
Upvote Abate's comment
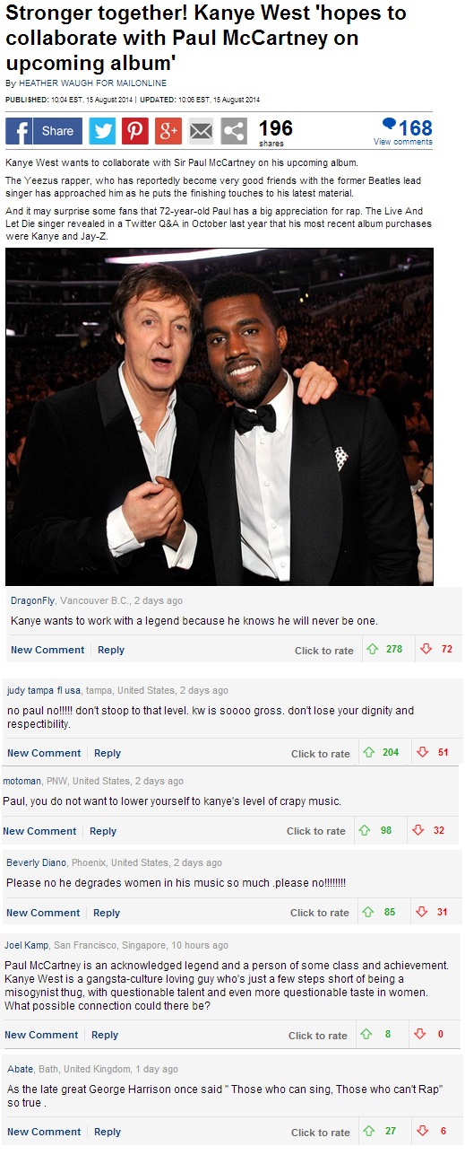(x=368, y=1131)
